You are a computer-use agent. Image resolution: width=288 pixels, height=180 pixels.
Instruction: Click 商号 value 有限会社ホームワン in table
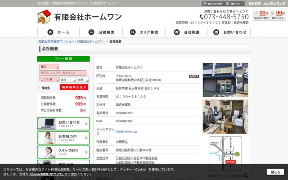coord(129,67)
